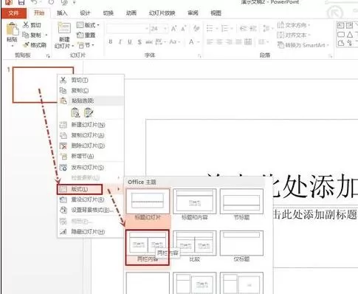Toggle abc strikethrough formatting

149,42
